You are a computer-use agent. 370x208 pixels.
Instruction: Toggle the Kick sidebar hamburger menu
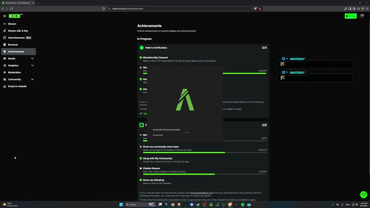pyautogui.click(x=4, y=16)
